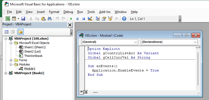This screenshot has height=100, width=209.
Task: Save the 100.xlsm project
Action: 23,19
